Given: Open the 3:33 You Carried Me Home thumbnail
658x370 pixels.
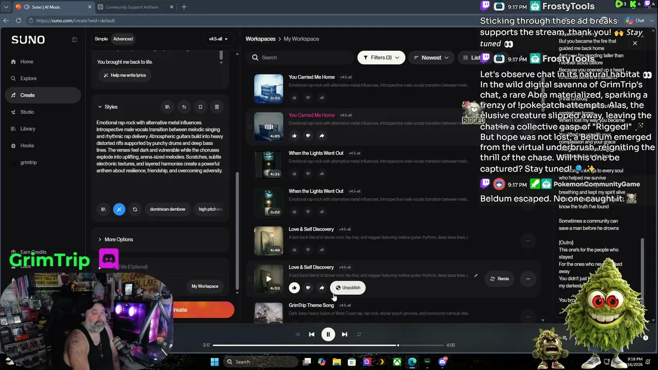Looking at the screenshot, I should [x=268, y=89].
